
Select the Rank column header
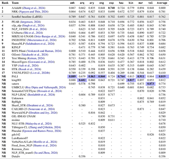click(6, 2)
